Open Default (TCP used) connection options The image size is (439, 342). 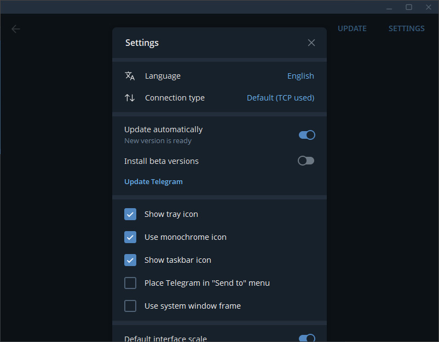pyautogui.click(x=280, y=98)
